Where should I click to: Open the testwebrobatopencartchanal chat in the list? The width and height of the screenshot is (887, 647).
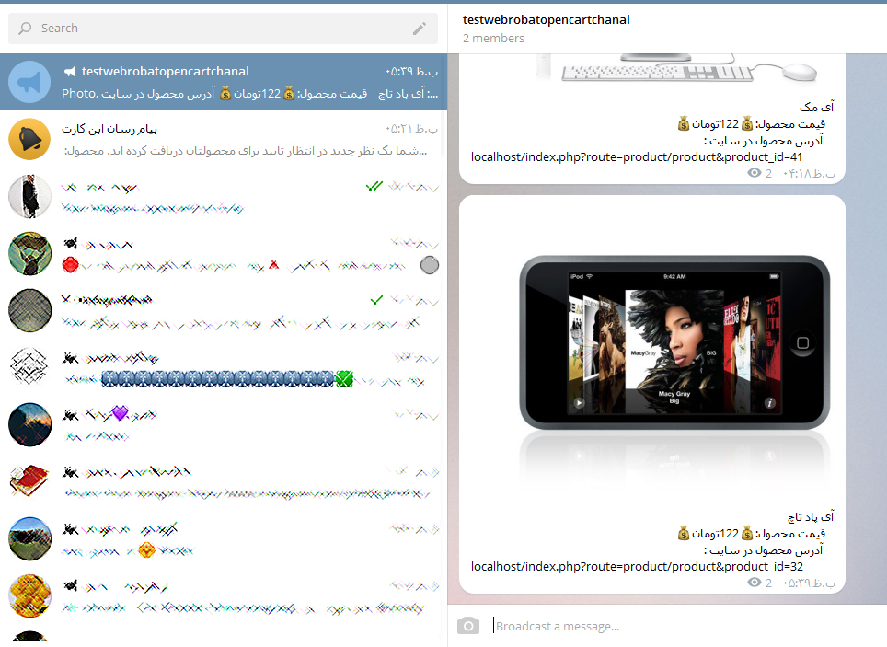[224, 82]
